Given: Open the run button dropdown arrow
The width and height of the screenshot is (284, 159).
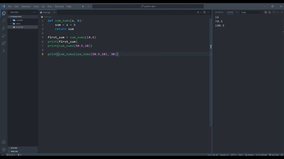Looking at the screenshot, I should pyautogui.click(x=201, y=12).
